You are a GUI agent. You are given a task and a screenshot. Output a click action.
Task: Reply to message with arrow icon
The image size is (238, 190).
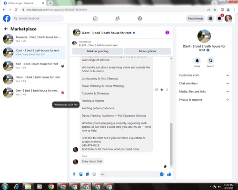[x=162, y=90]
